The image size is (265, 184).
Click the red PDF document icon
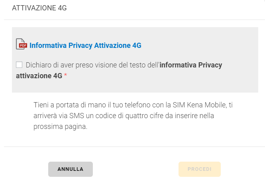(22, 44)
